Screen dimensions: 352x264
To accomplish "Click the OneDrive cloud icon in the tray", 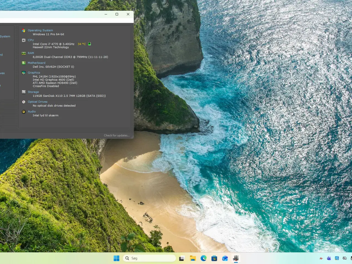I will pyautogui.click(x=344, y=258).
